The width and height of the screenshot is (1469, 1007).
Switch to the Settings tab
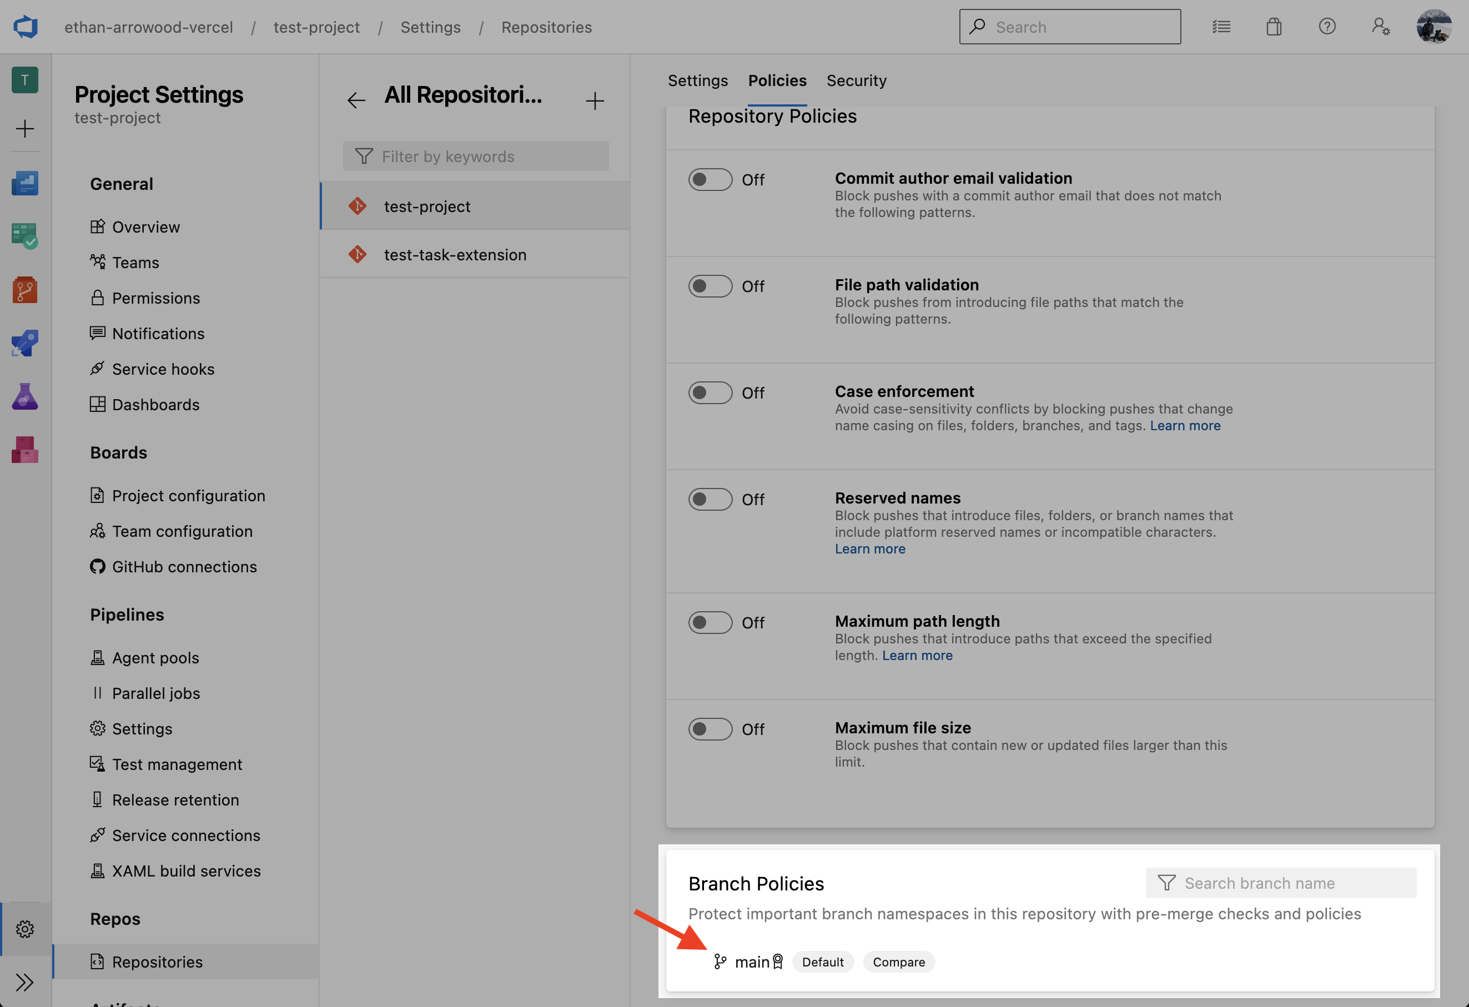(697, 81)
